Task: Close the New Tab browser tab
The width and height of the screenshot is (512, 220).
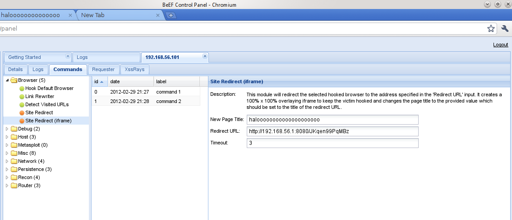Action: pos(158,15)
